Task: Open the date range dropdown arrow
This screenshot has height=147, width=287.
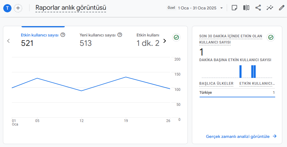Action: click(x=221, y=8)
